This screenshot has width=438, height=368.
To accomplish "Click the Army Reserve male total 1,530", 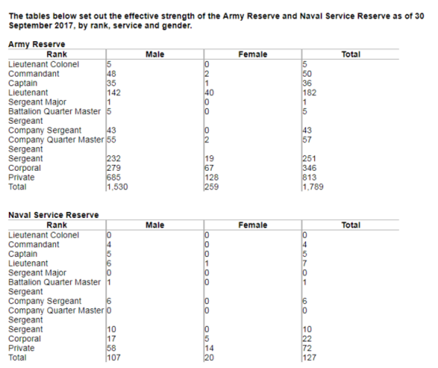I will coord(117,188).
